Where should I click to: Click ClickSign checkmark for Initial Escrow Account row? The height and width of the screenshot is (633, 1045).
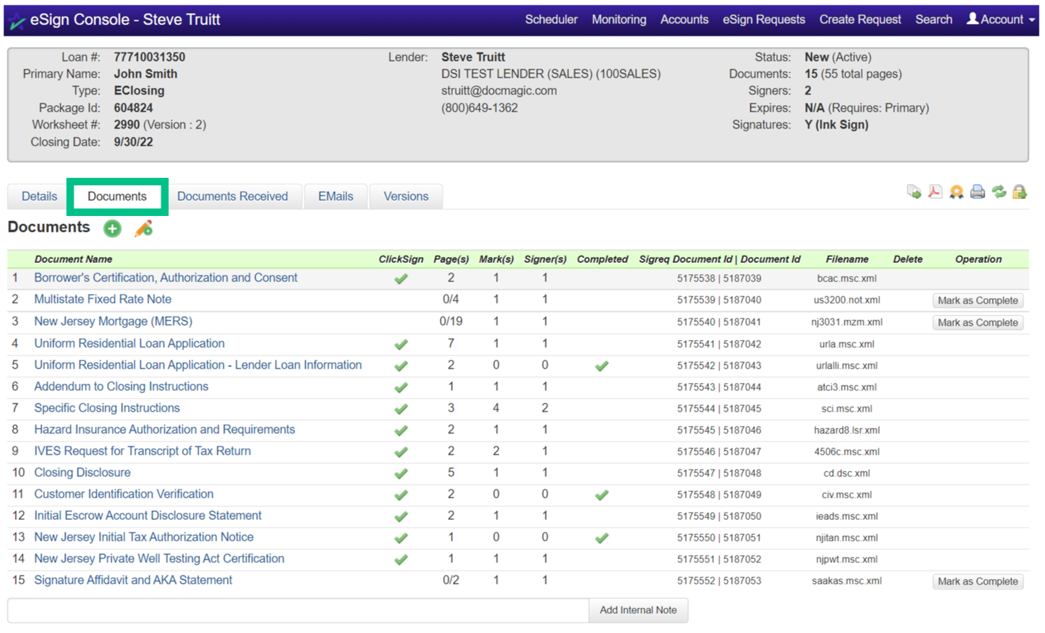pos(401,516)
